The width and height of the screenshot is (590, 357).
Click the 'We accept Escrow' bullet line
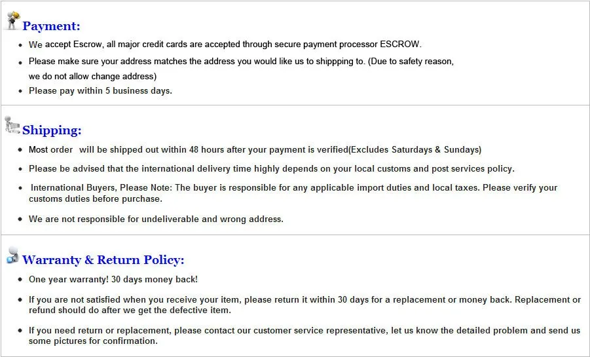click(225, 45)
